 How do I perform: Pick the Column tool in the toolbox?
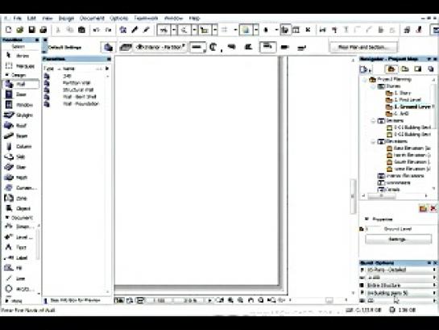(19, 146)
